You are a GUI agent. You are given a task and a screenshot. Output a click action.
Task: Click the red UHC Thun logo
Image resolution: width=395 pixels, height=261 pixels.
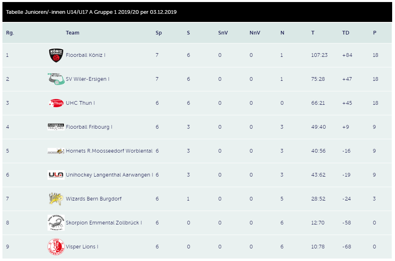click(56, 103)
